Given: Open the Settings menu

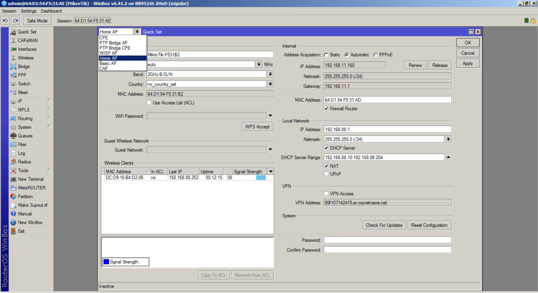Looking at the screenshot, I should (29, 11).
